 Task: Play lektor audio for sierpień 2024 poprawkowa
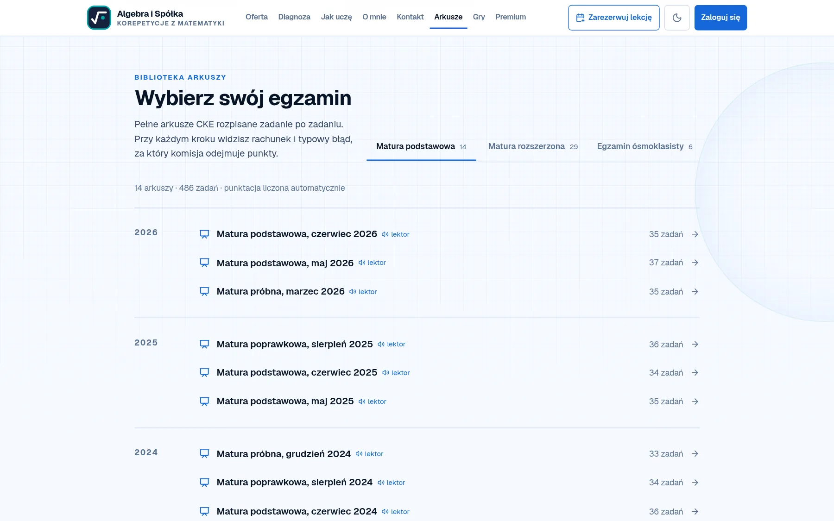[x=391, y=483]
